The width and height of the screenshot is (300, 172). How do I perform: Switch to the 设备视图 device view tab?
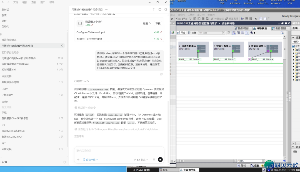(x=281, y=28)
